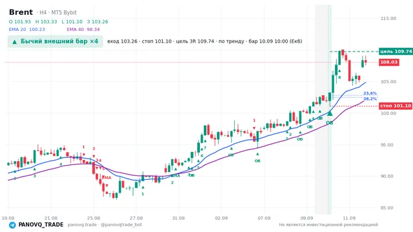Click the 27.08 date axis label
The width and height of the screenshot is (413, 232).
coord(136,218)
